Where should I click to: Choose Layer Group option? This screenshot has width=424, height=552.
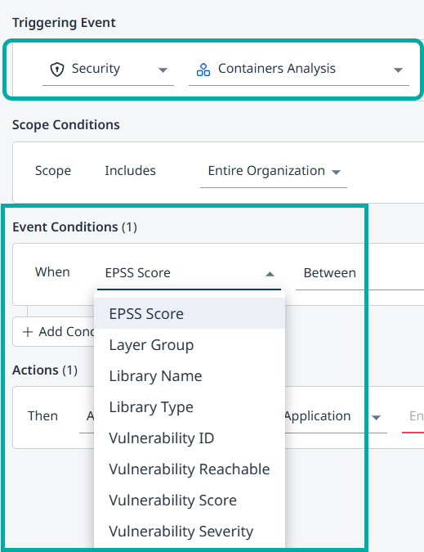coord(190,344)
